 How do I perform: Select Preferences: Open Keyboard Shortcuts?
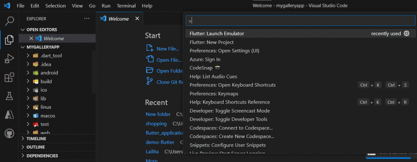point(300,85)
